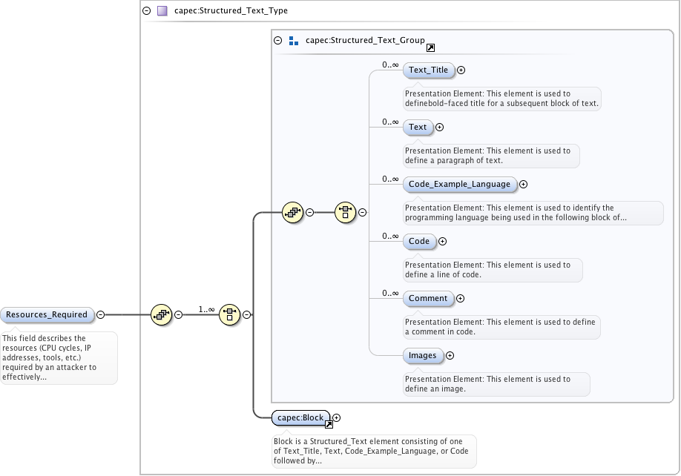Click the capec:Block description text
Viewport: 681px width, 476px height.
(374, 451)
